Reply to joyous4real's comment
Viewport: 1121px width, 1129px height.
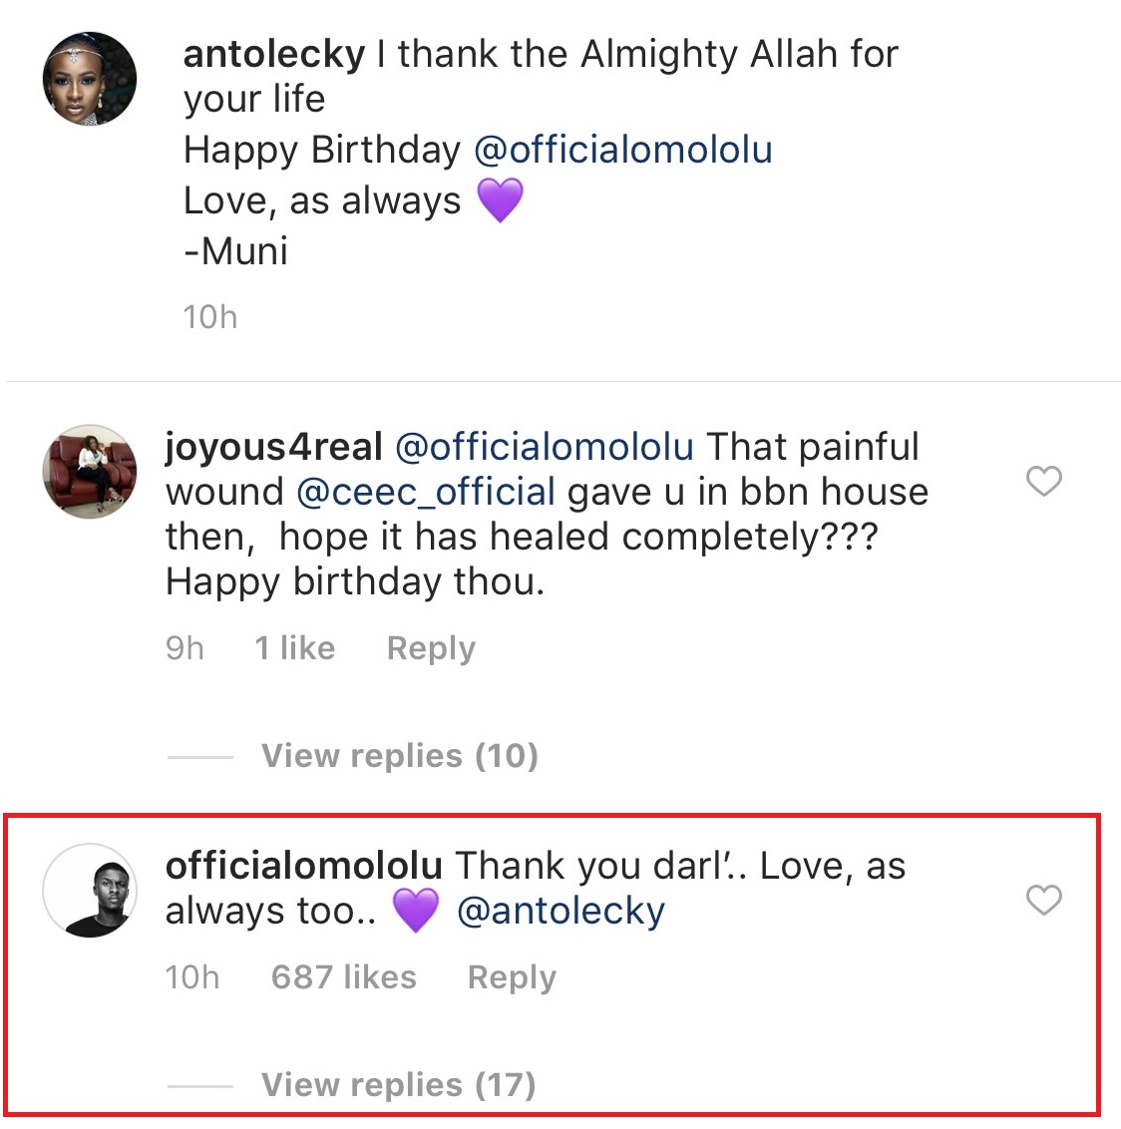[431, 648]
